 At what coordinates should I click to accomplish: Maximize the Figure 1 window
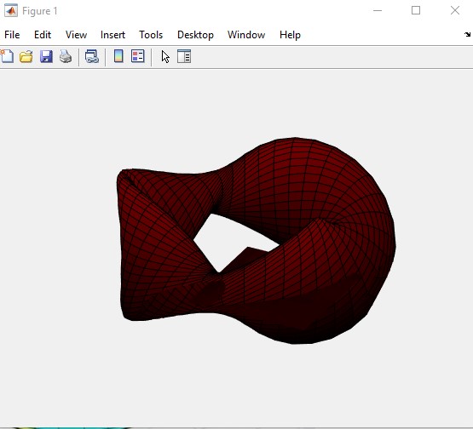(416, 10)
